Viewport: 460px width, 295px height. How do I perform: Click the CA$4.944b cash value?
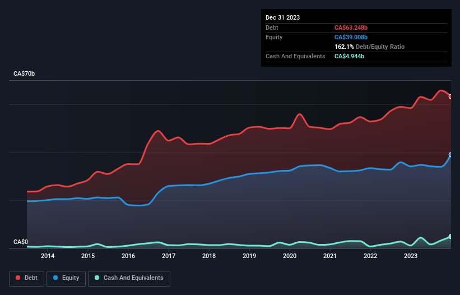point(349,56)
